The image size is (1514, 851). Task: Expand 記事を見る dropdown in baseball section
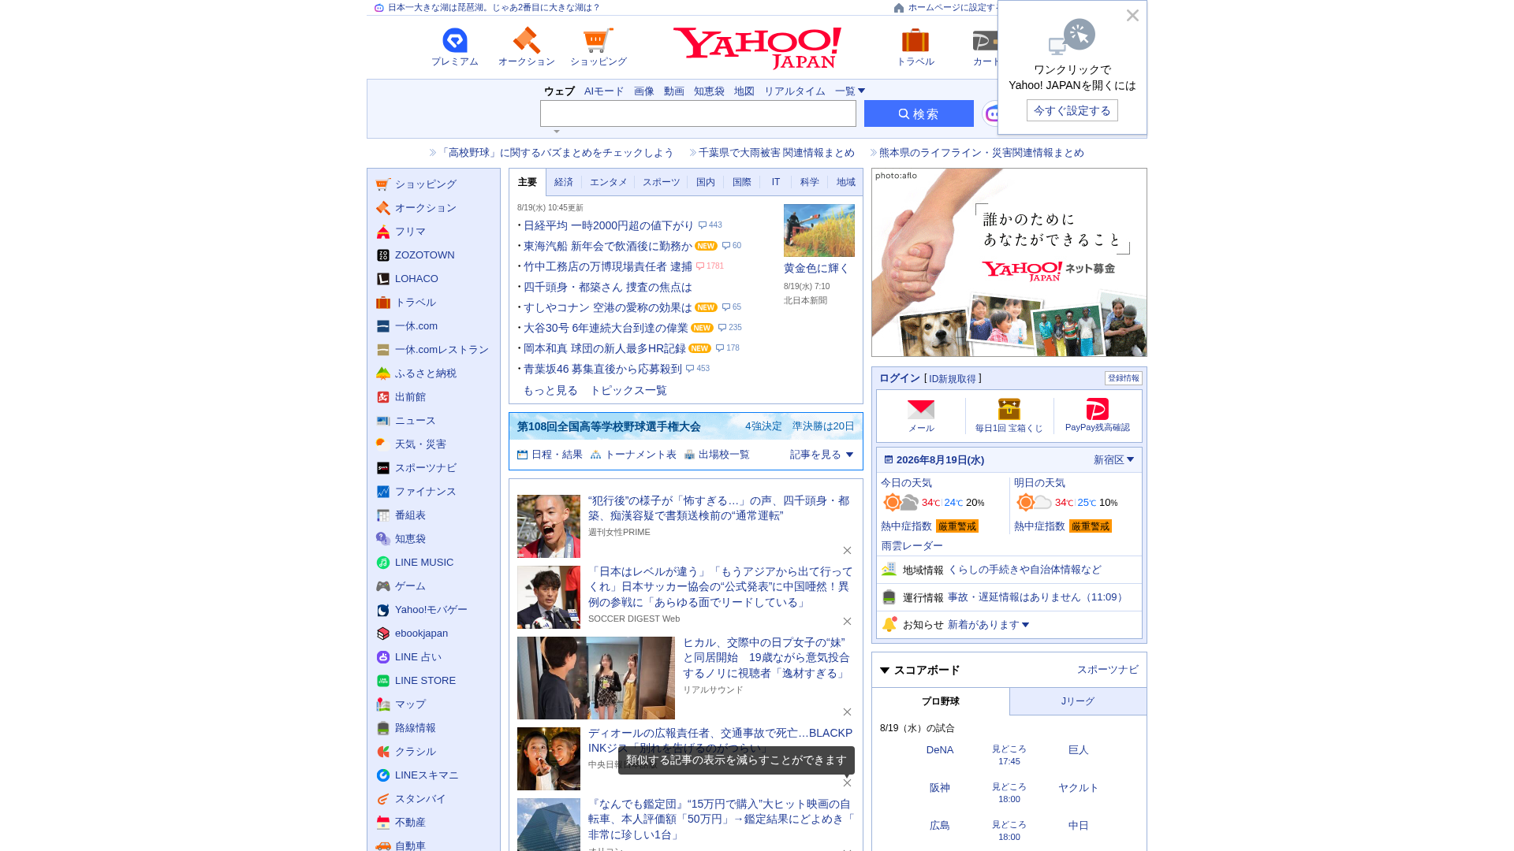click(822, 455)
